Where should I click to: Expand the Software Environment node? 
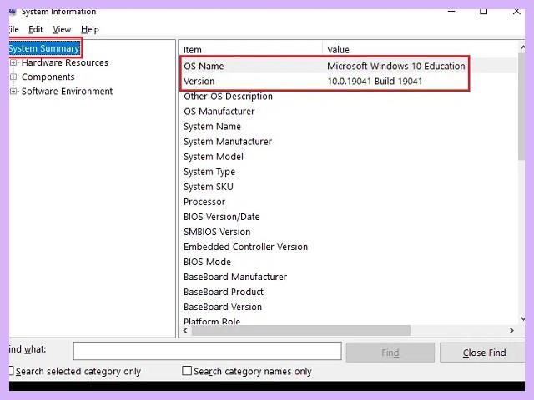(13, 91)
